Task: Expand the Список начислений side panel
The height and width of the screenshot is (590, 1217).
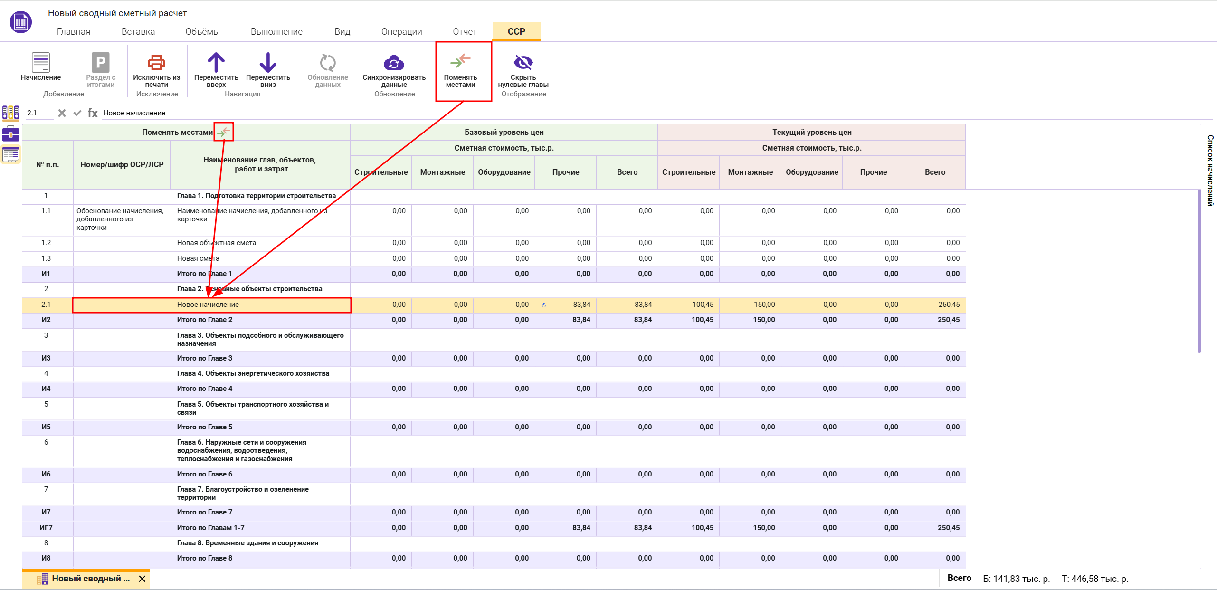Action: click(x=1210, y=170)
